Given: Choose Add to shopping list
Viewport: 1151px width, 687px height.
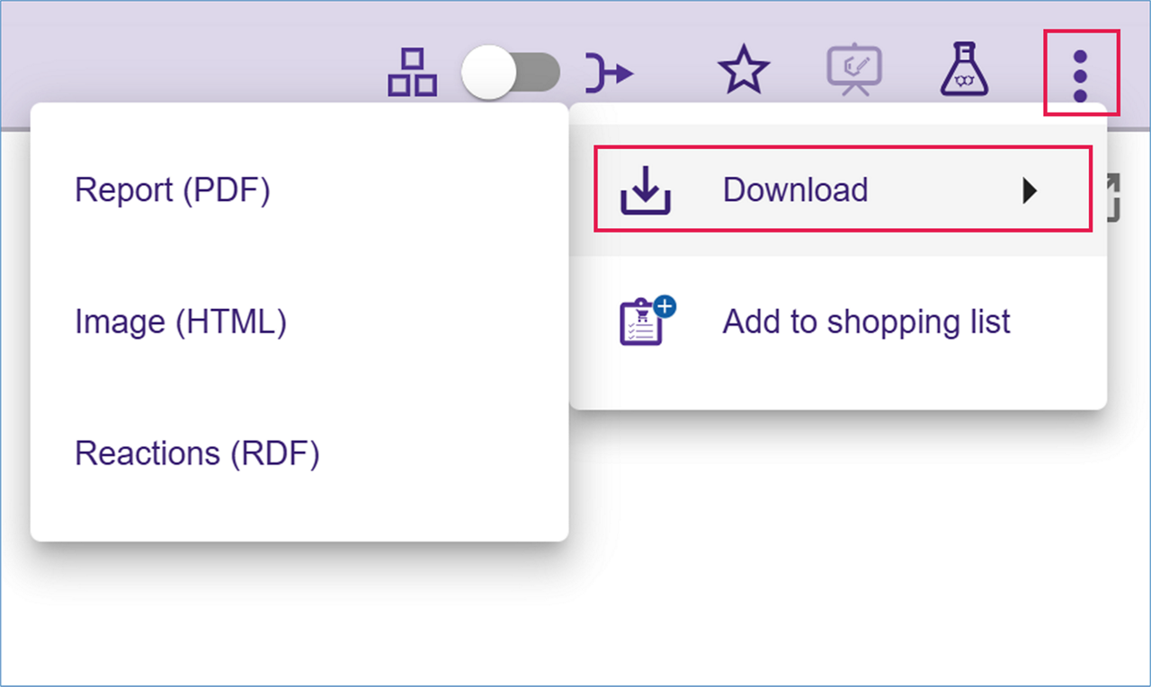Looking at the screenshot, I should [866, 321].
